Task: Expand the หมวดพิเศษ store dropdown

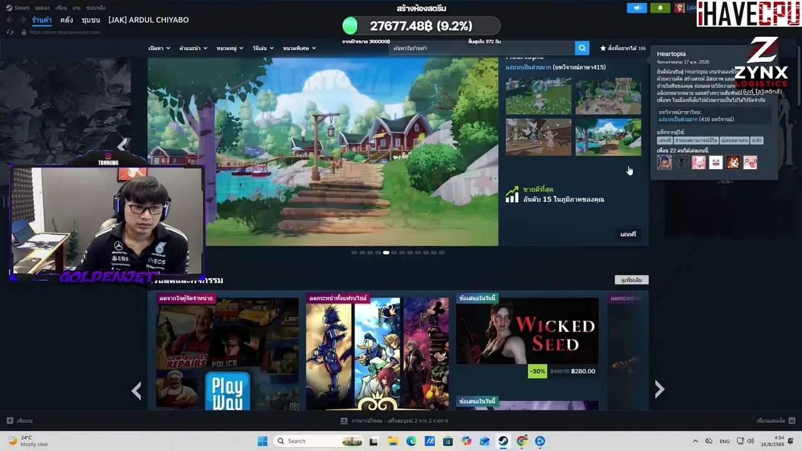Action: click(299, 48)
